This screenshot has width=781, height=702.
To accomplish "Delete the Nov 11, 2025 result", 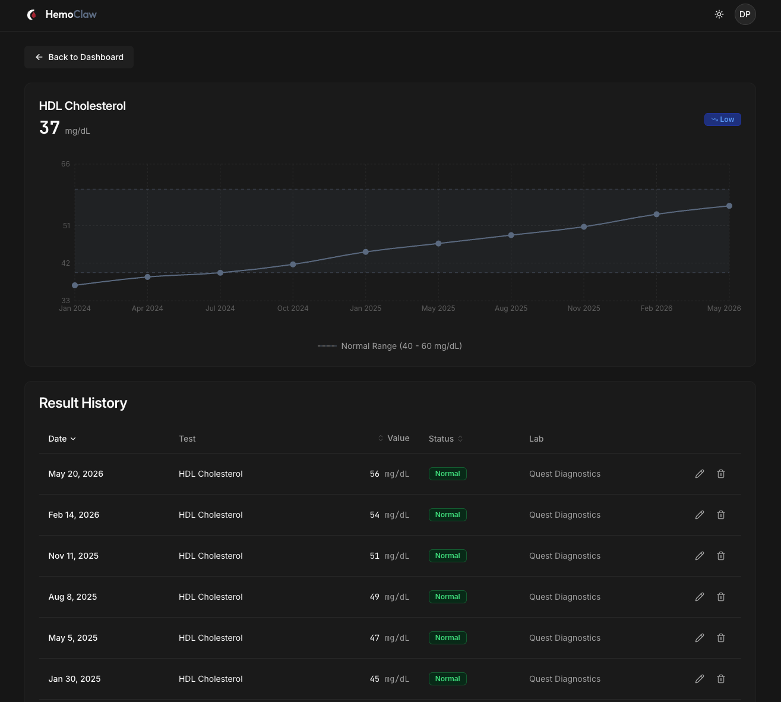I will (721, 556).
